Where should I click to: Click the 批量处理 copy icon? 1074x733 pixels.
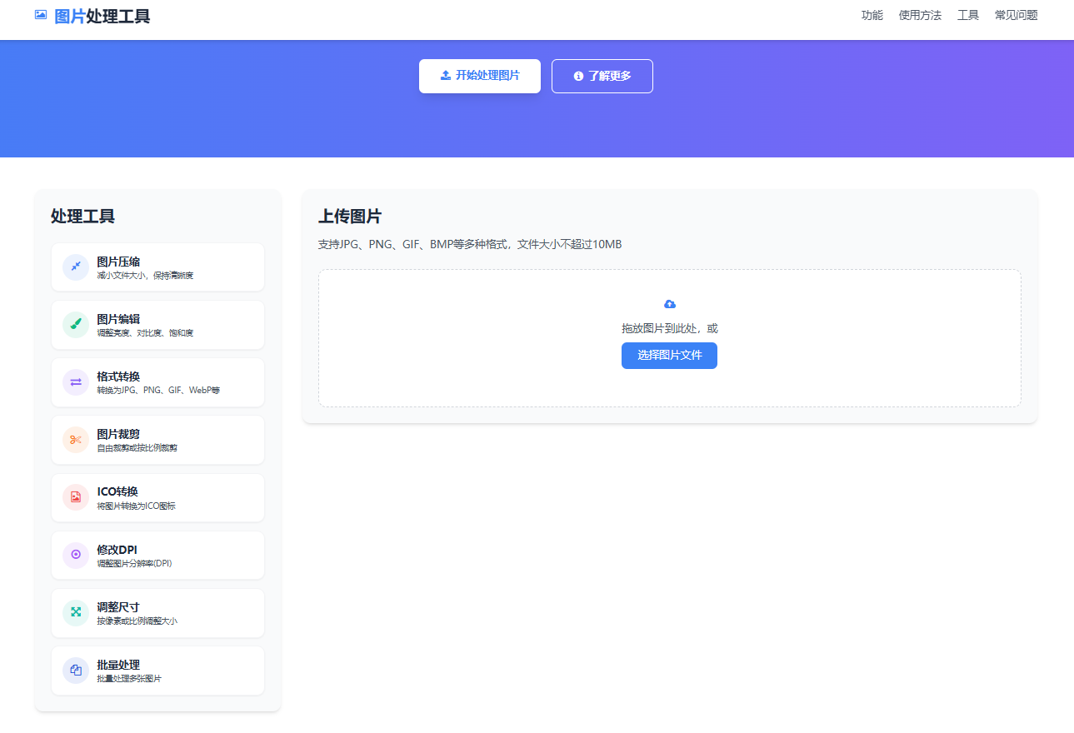pos(76,670)
